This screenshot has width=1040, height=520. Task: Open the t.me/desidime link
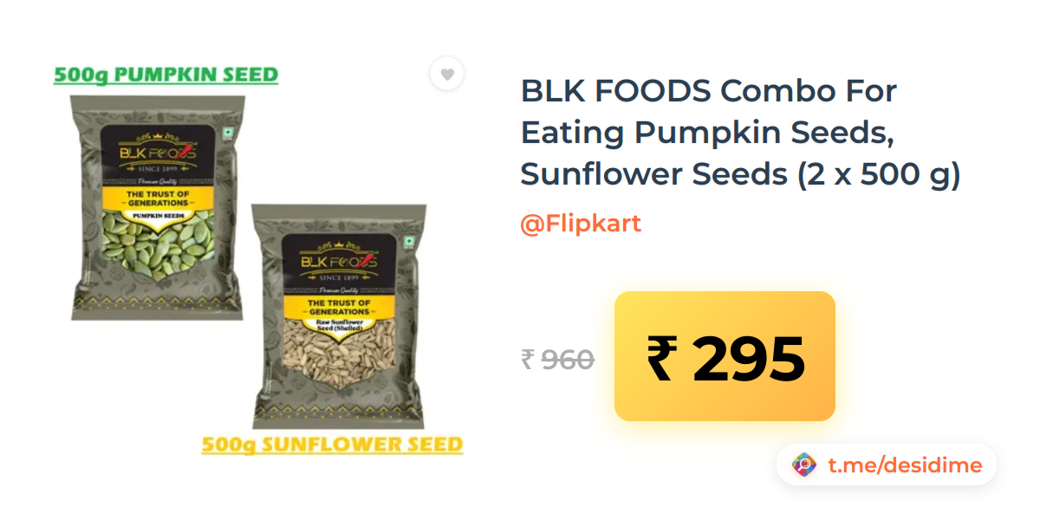pyautogui.click(x=905, y=465)
